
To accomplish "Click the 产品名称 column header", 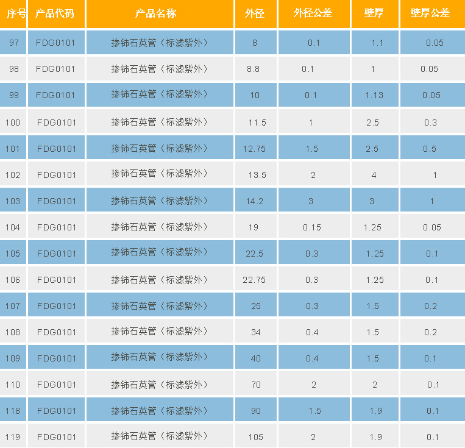I will (x=160, y=13).
